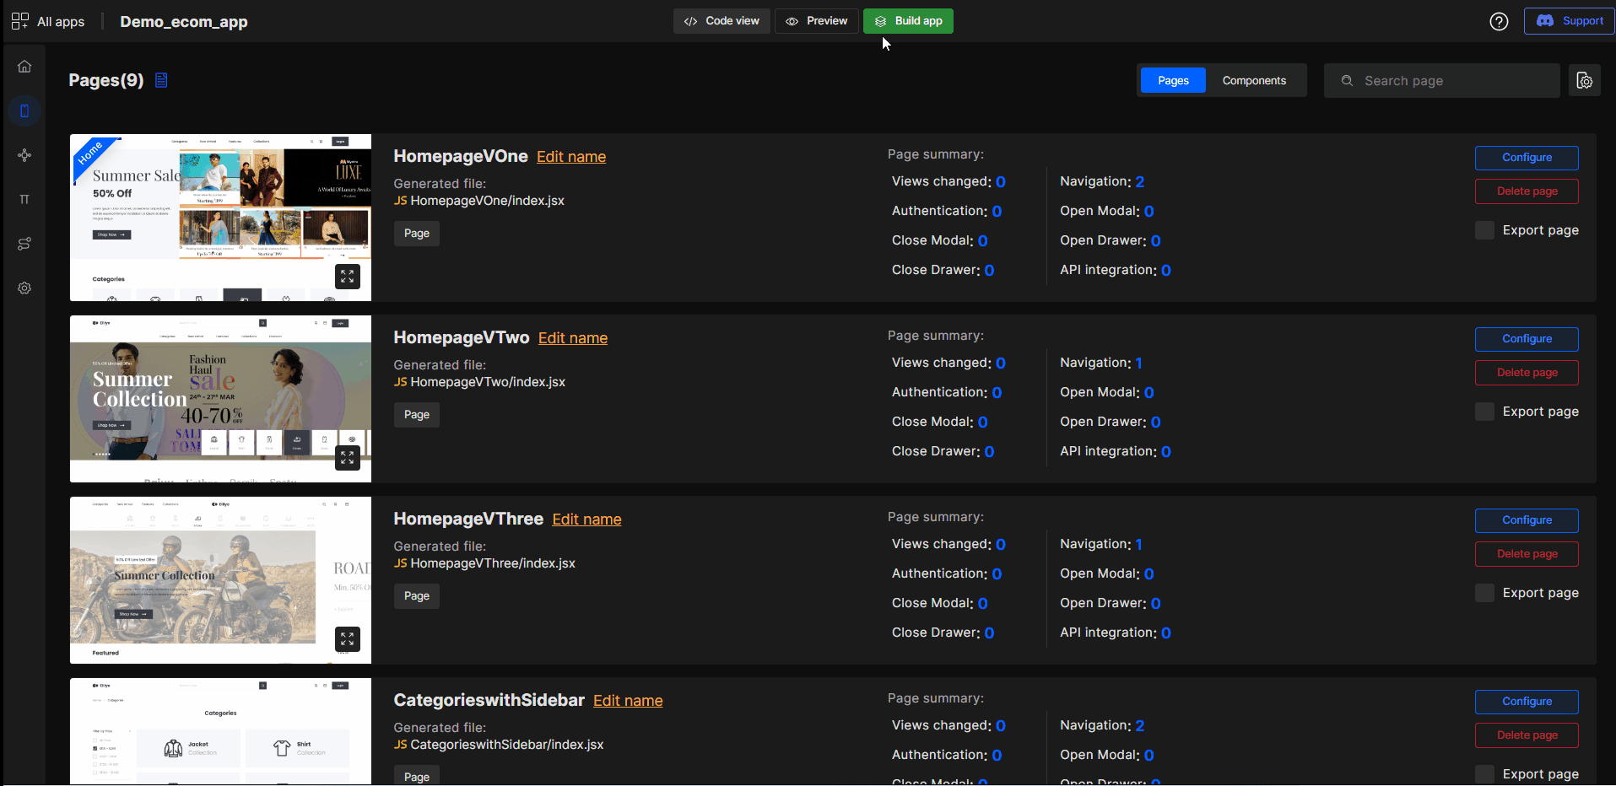Click the flow/connections icon in the sidebar
1616x786 pixels.
(x=24, y=155)
